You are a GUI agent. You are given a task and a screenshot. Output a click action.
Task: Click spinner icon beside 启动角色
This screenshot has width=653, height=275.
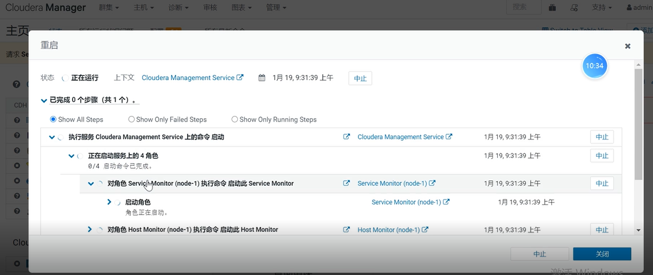point(118,202)
